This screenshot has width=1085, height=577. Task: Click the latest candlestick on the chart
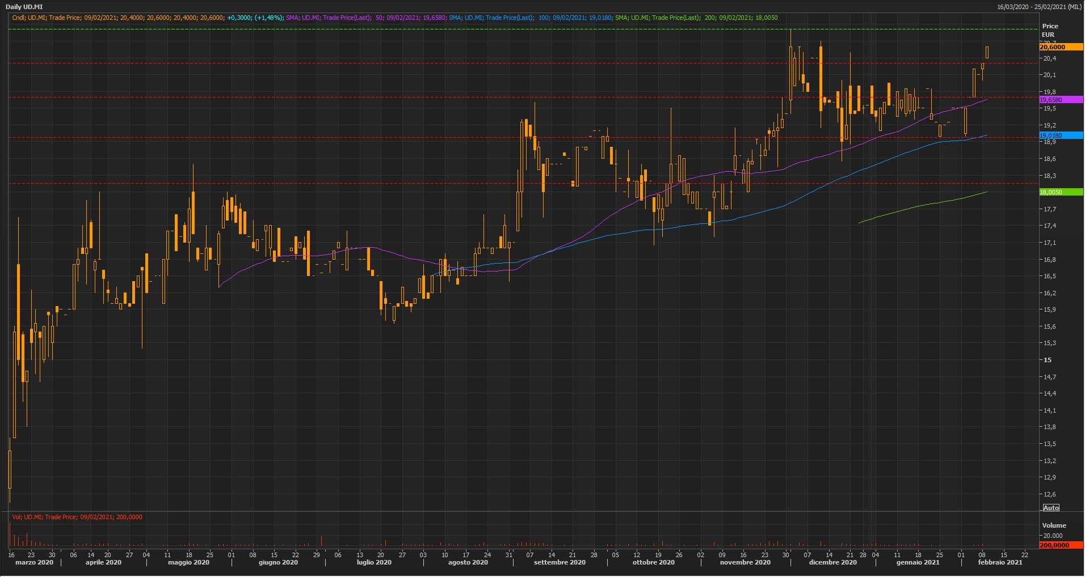[x=987, y=52]
